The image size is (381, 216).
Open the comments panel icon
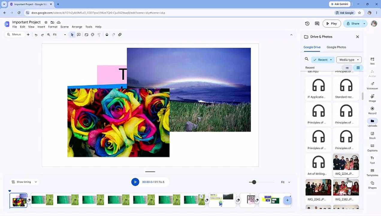pos(317,23)
